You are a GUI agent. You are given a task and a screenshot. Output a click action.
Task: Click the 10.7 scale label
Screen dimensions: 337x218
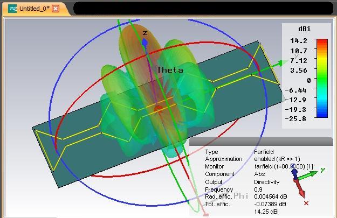[x=299, y=51]
